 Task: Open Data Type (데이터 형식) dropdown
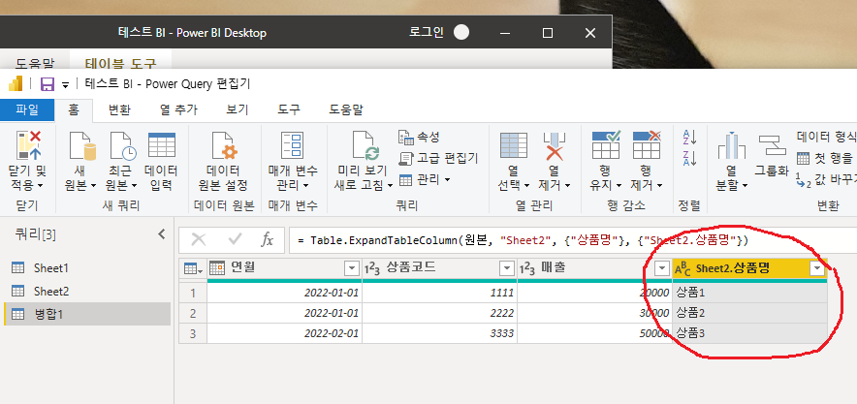click(x=826, y=137)
